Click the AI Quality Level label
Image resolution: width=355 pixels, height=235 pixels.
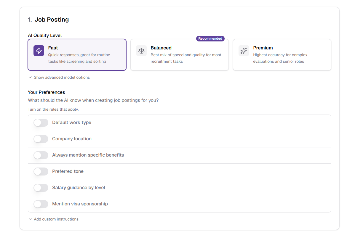tap(45, 36)
